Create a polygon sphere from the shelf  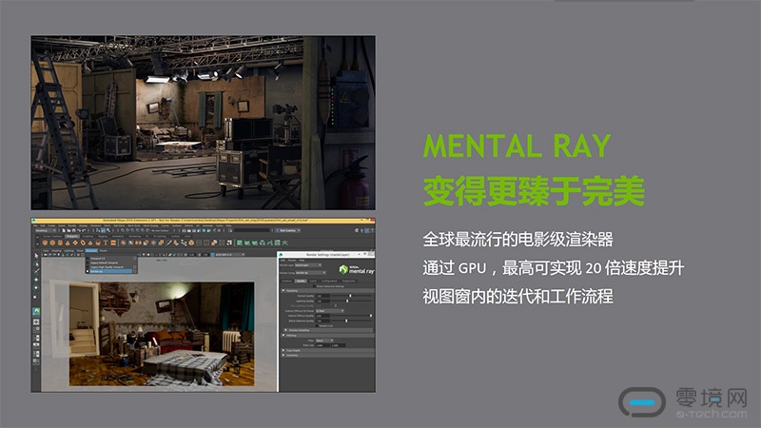click(45, 243)
